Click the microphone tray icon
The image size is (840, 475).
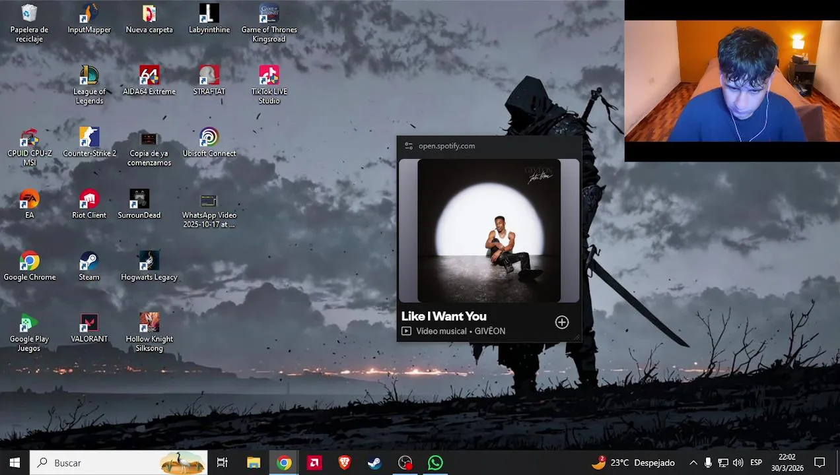[708, 462]
